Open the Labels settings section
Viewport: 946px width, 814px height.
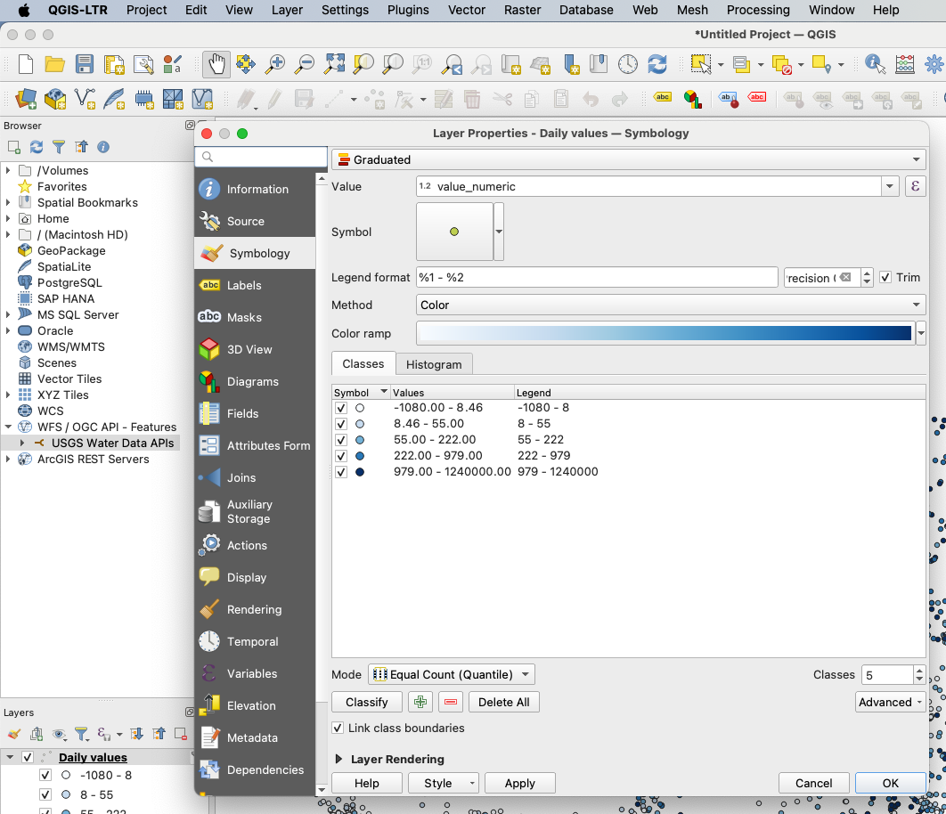[244, 285]
